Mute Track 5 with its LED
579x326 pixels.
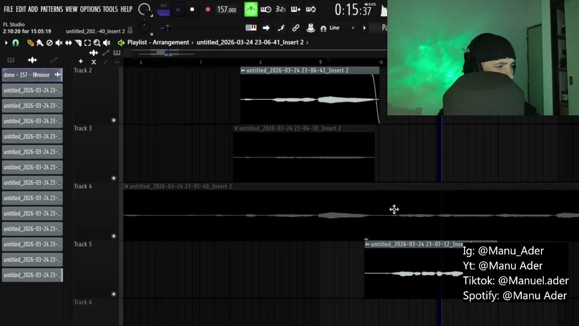point(114,294)
